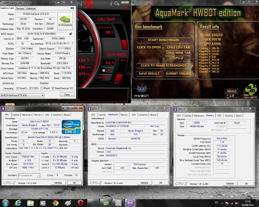Open About tab in left CPU-Z window
259x207 pixels.
67,115
